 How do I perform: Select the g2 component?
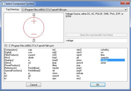click(30, 76)
